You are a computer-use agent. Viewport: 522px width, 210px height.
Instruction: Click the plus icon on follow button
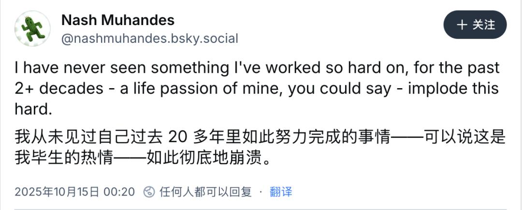tap(462, 25)
